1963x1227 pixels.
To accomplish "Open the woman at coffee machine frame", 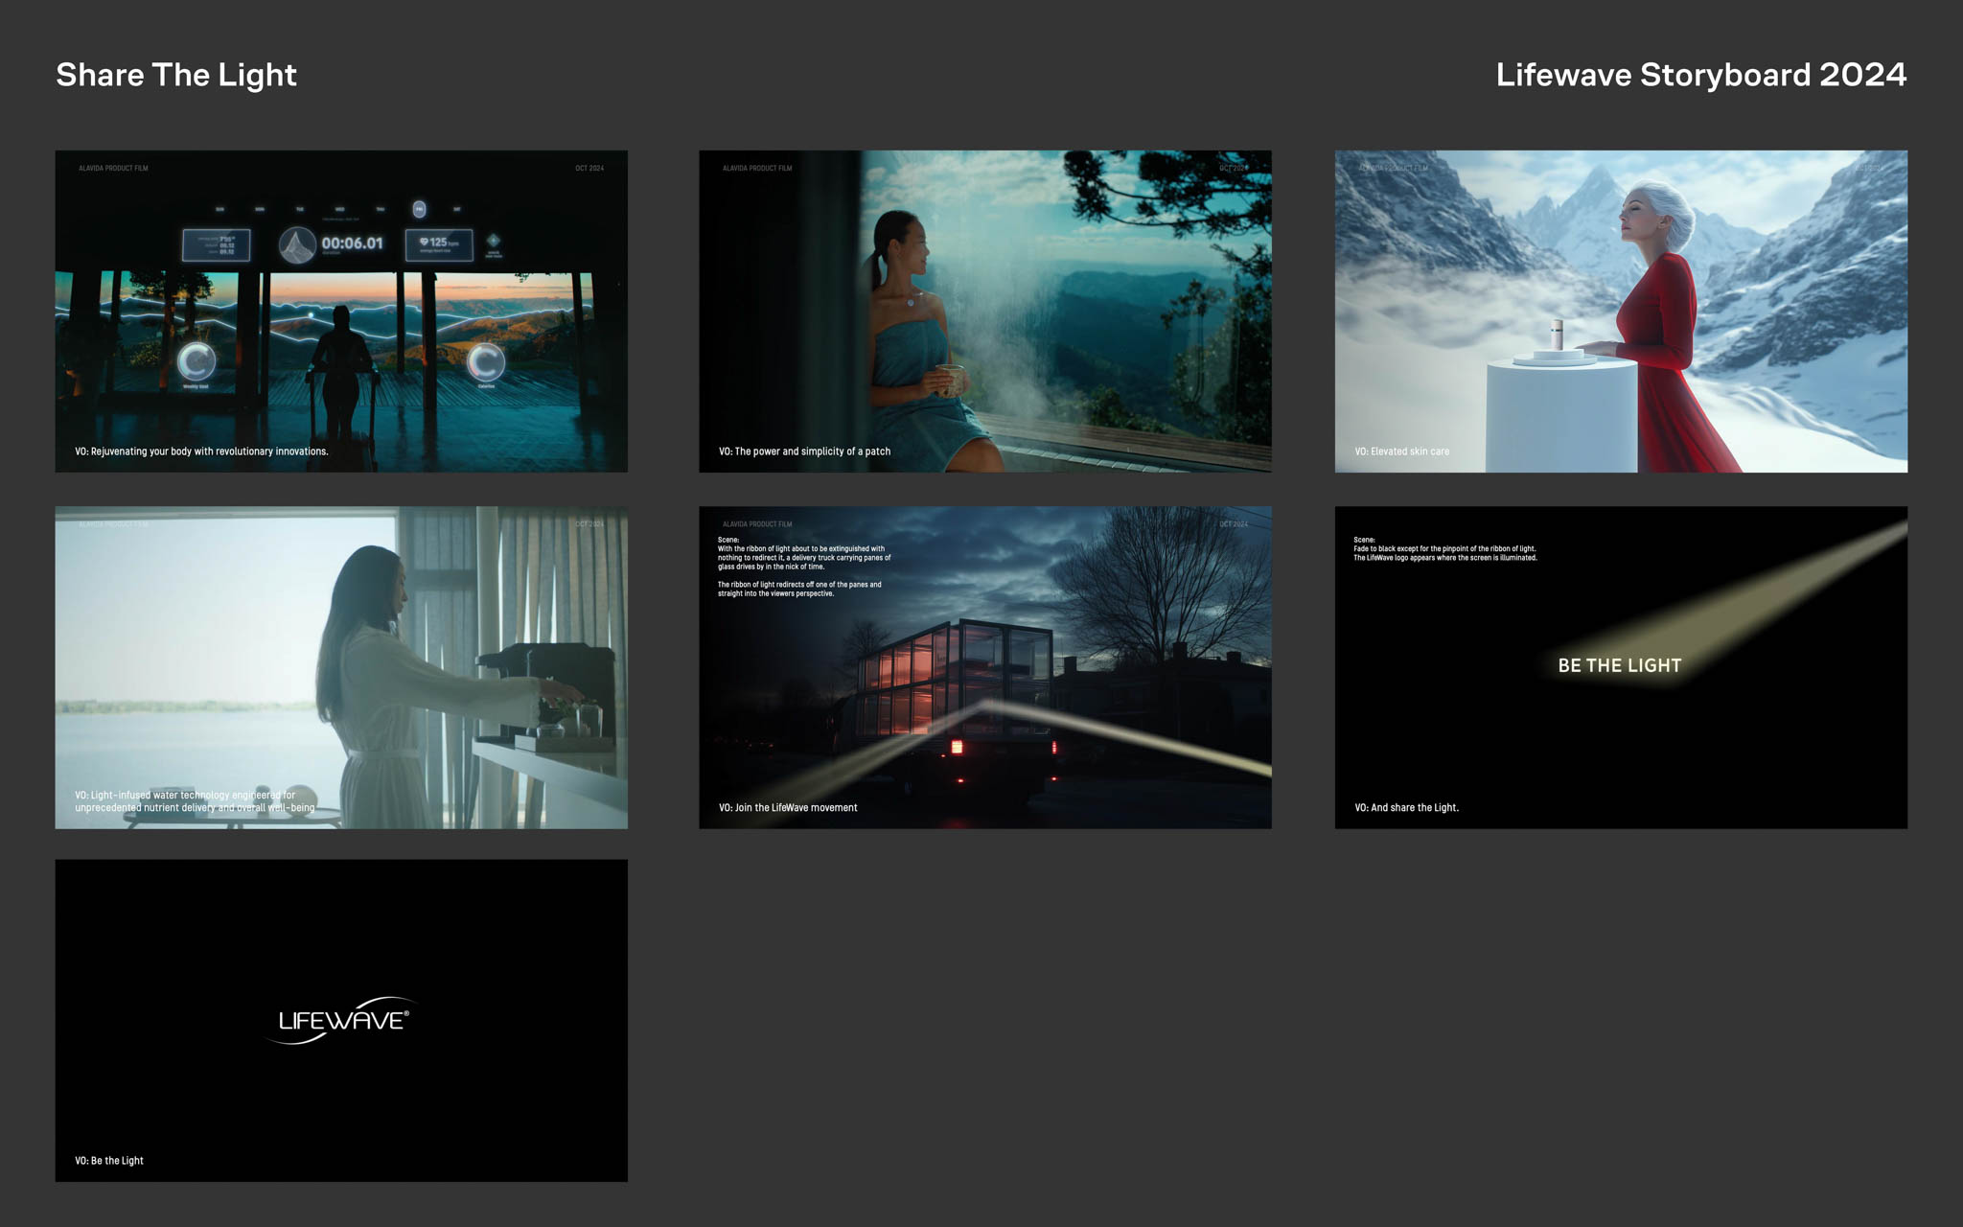I will pyautogui.click(x=341, y=667).
